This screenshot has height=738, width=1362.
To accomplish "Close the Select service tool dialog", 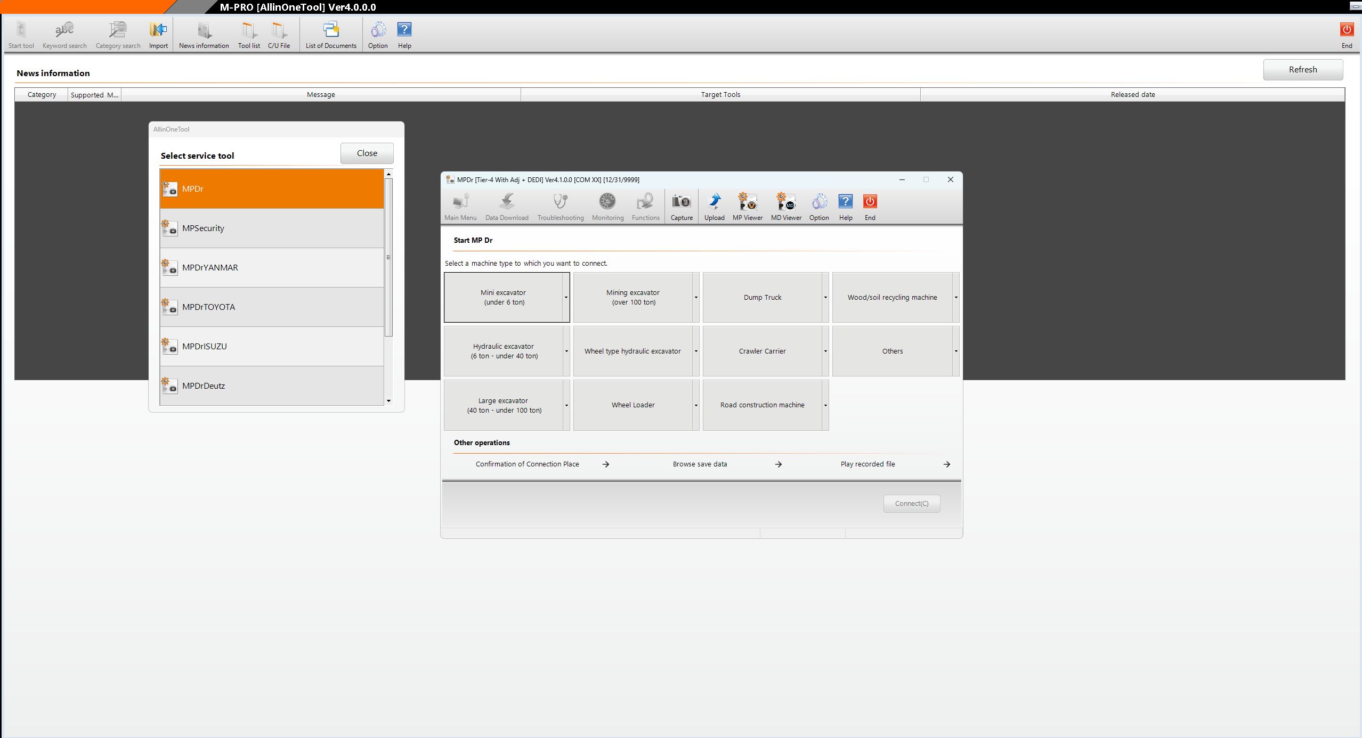I will (367, 153).
